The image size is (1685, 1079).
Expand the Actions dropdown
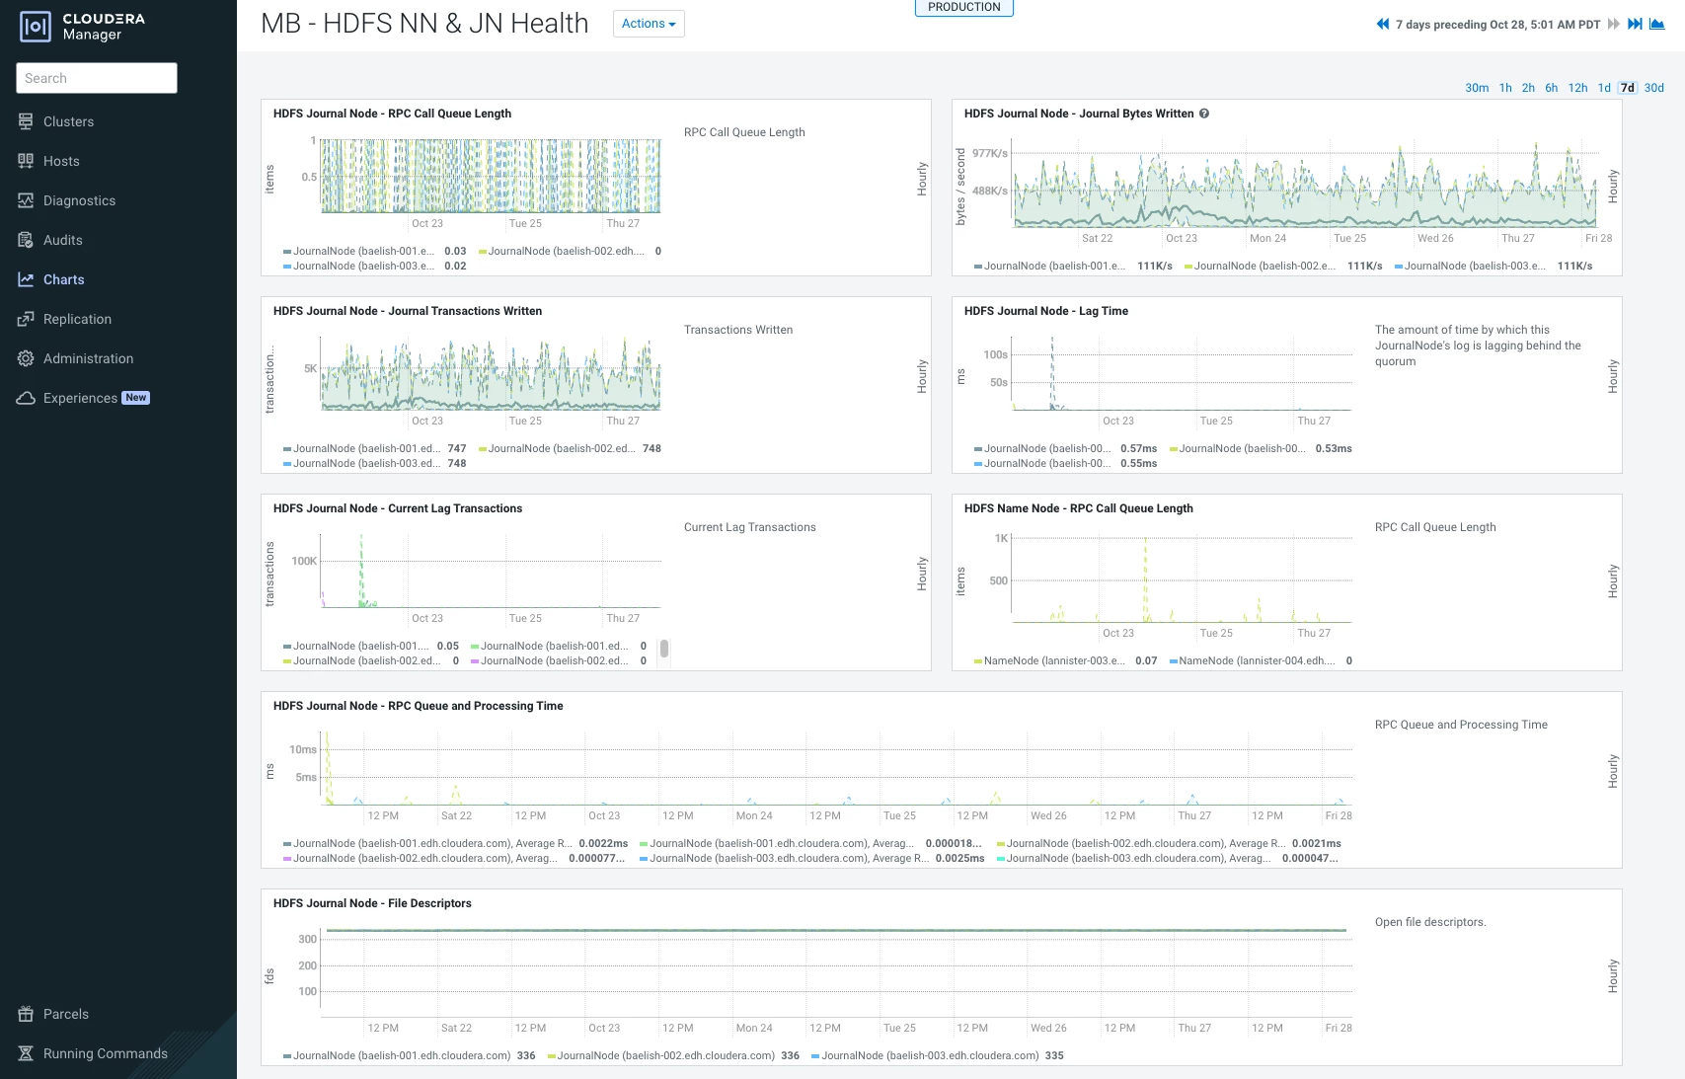pos(649,24)
